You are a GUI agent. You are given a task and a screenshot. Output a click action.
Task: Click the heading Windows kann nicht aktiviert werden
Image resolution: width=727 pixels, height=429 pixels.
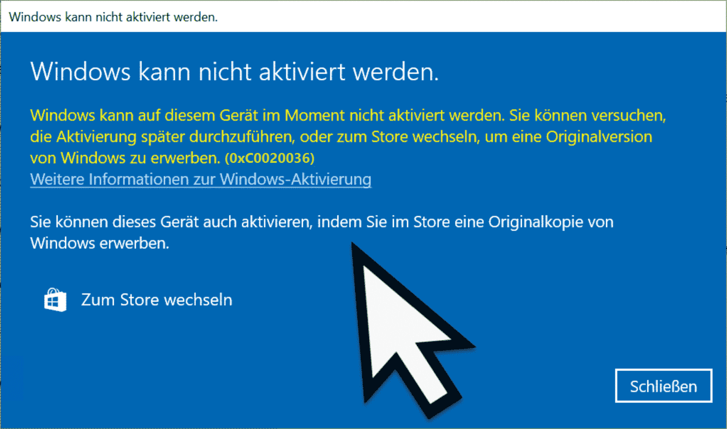(x=235, y=72)
